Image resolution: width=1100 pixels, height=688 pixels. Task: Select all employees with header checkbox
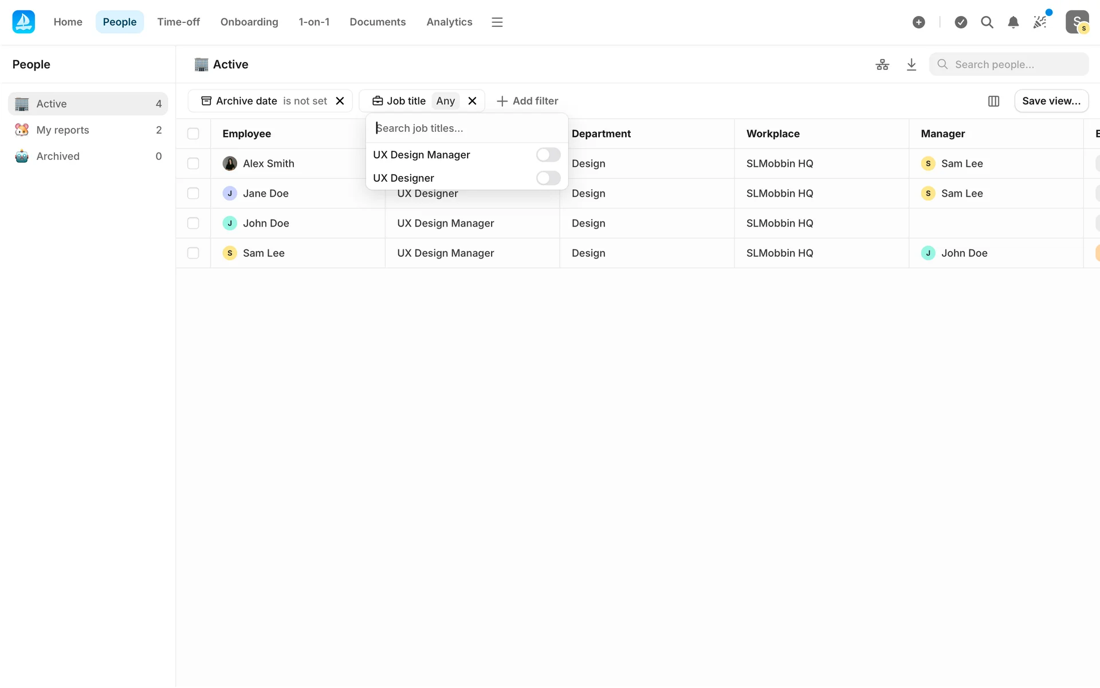193,134
